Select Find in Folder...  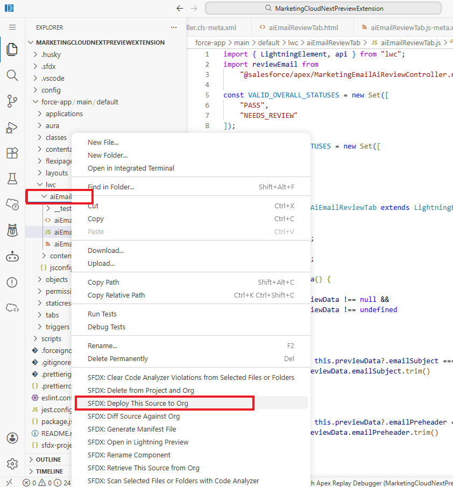point(191,187)
